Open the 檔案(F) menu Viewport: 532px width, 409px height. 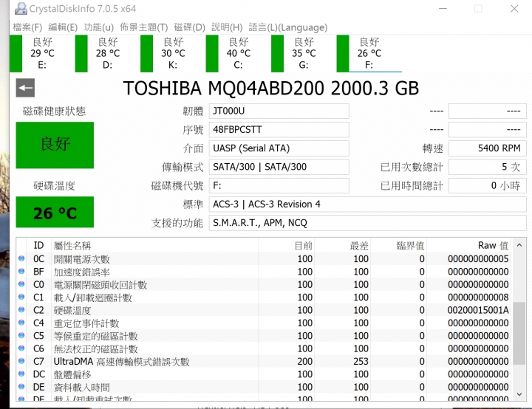[x=27, y=27]
